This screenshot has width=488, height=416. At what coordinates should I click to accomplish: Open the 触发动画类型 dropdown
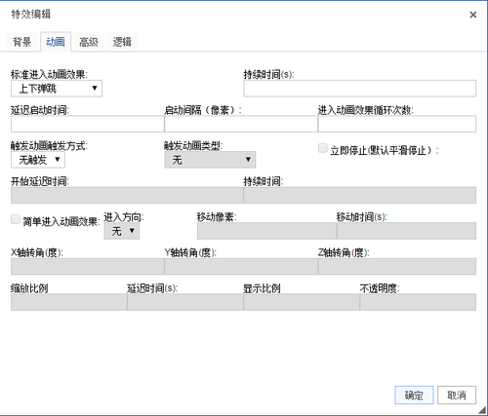tap(210, 160)
